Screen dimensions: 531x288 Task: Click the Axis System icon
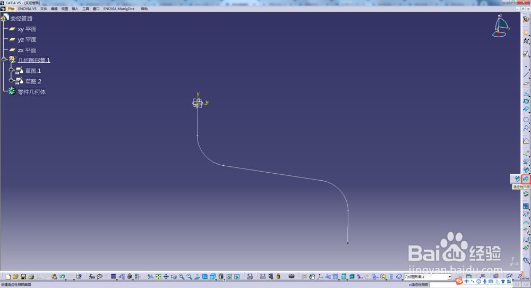click(320, 277)
